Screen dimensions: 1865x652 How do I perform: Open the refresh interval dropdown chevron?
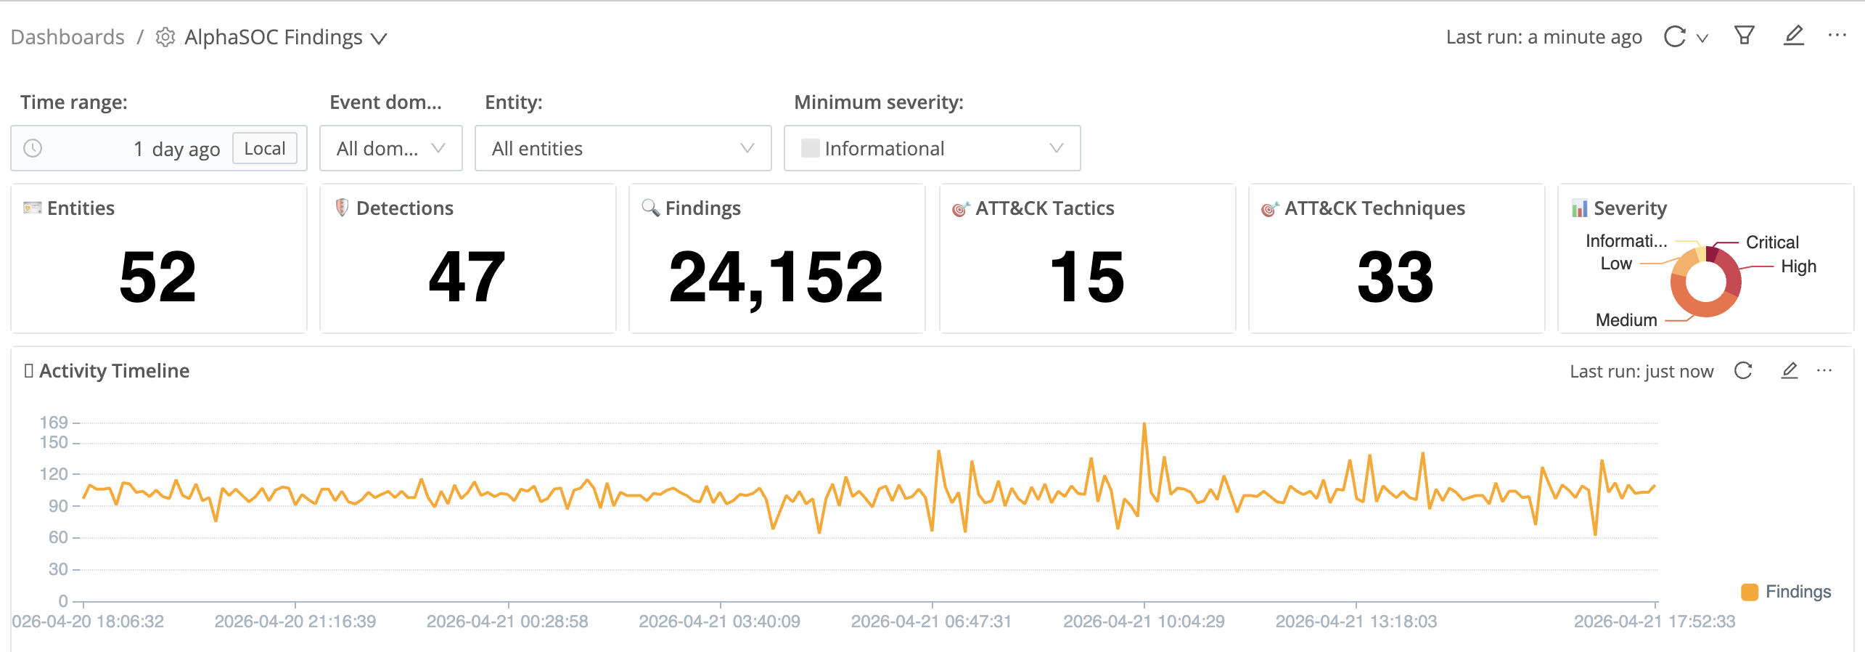1702,38
